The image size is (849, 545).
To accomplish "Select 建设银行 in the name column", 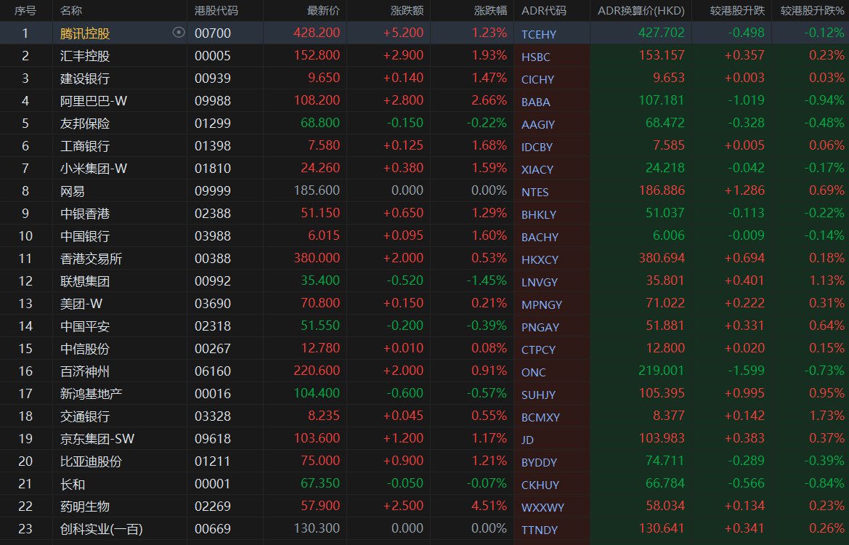I will click(85, 78).
